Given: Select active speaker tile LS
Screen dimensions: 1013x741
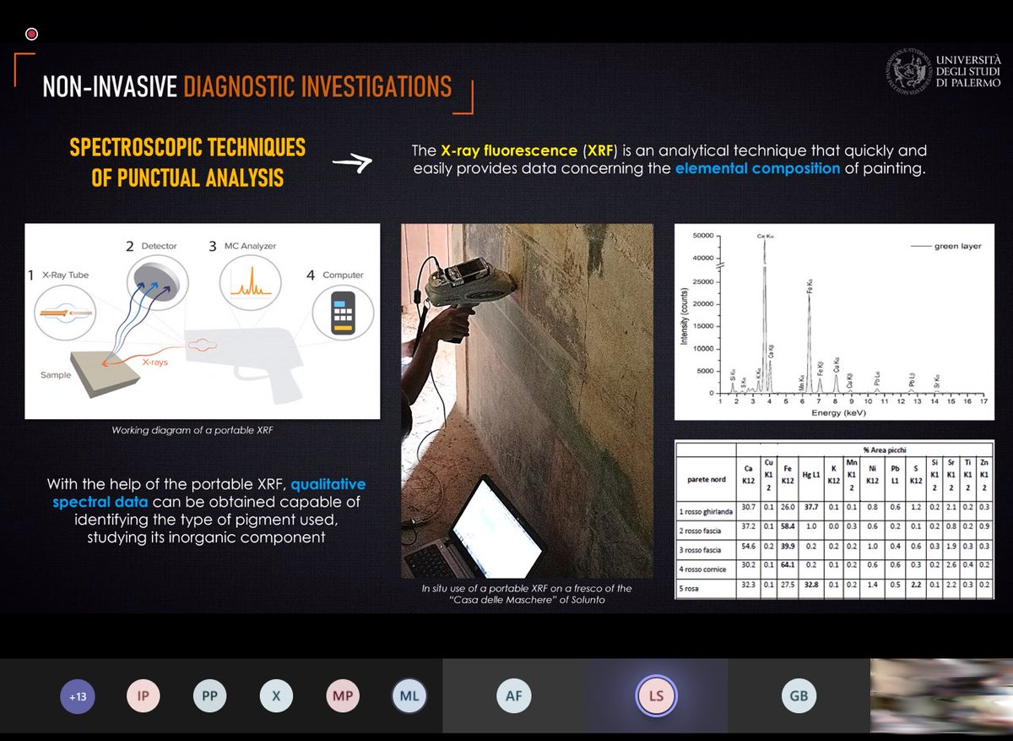Looking at the screenshot, I should pyautogui.click(x=655, y=697).
